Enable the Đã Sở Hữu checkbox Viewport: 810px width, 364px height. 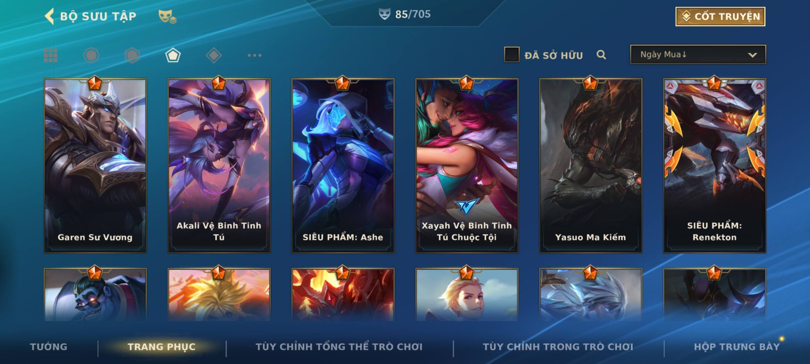coord(512,55)
